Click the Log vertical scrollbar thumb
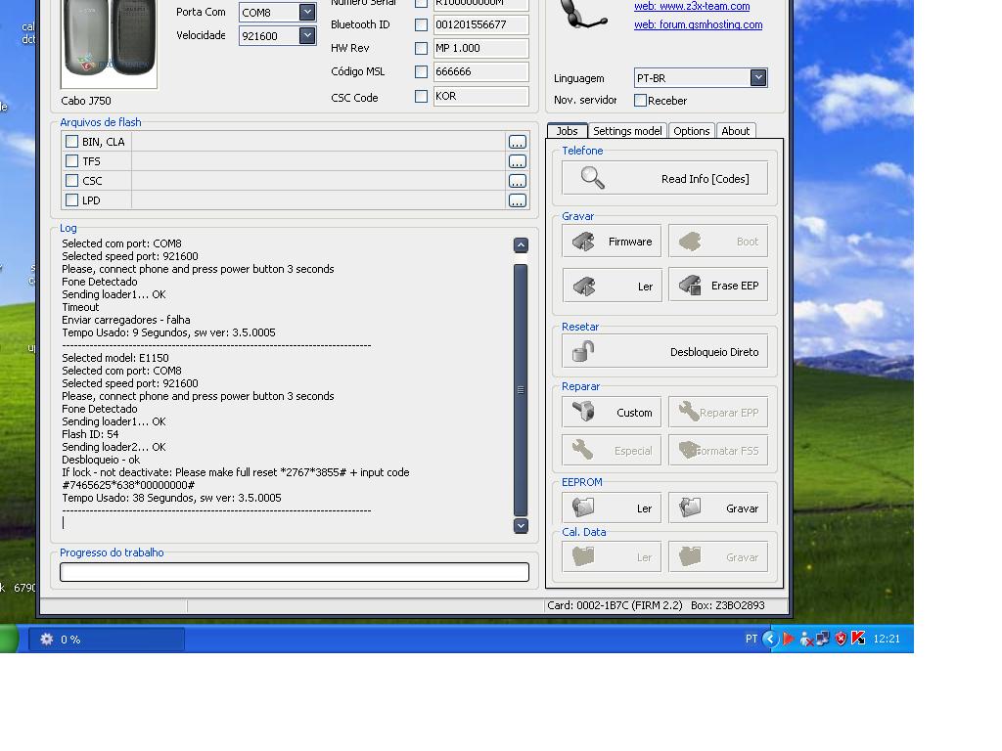1002x751 pixels. (x=521, y=389)
